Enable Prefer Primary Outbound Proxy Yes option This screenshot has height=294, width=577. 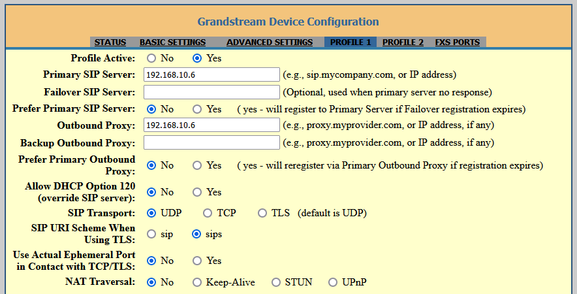197,165
